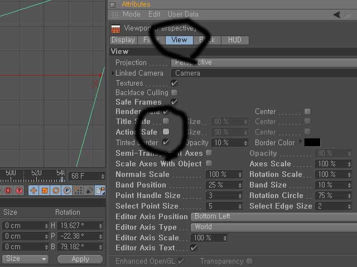
Task: Click the red autokeying circle icon
Action: pyautogui.click(x=8, y=190)
